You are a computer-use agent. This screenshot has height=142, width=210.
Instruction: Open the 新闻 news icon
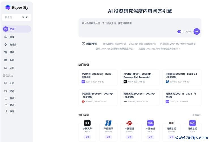6,60
